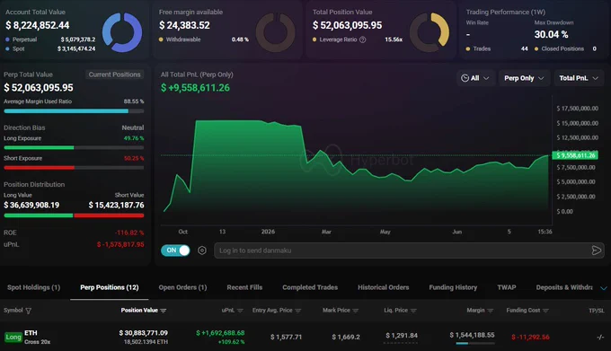
Task: Open the Completed Trades tab
Action: (x=310, y=287)
